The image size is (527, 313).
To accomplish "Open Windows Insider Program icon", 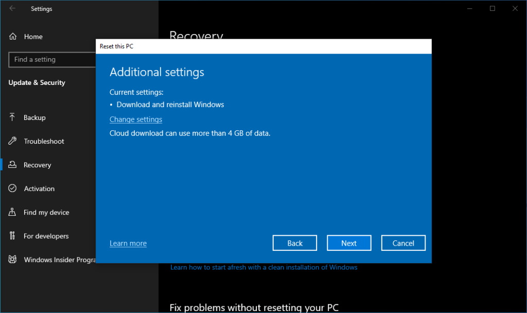I will [x=11, y=259].
